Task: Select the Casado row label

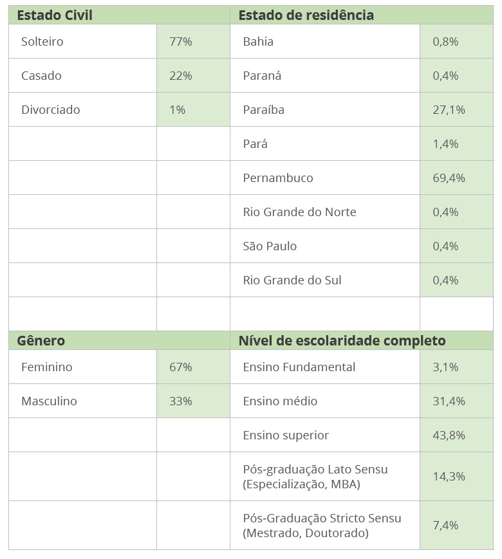Action: [x=41, y=76]
